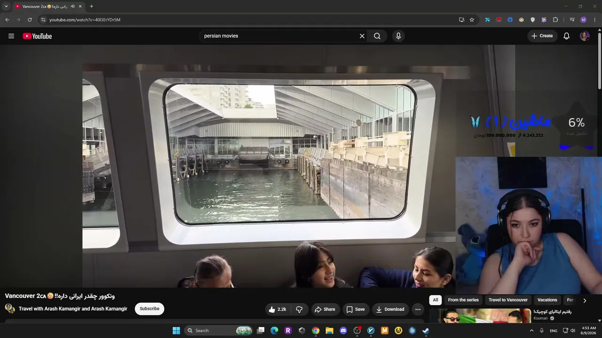Download the video
Screen dimensions: 602x338
390,309
